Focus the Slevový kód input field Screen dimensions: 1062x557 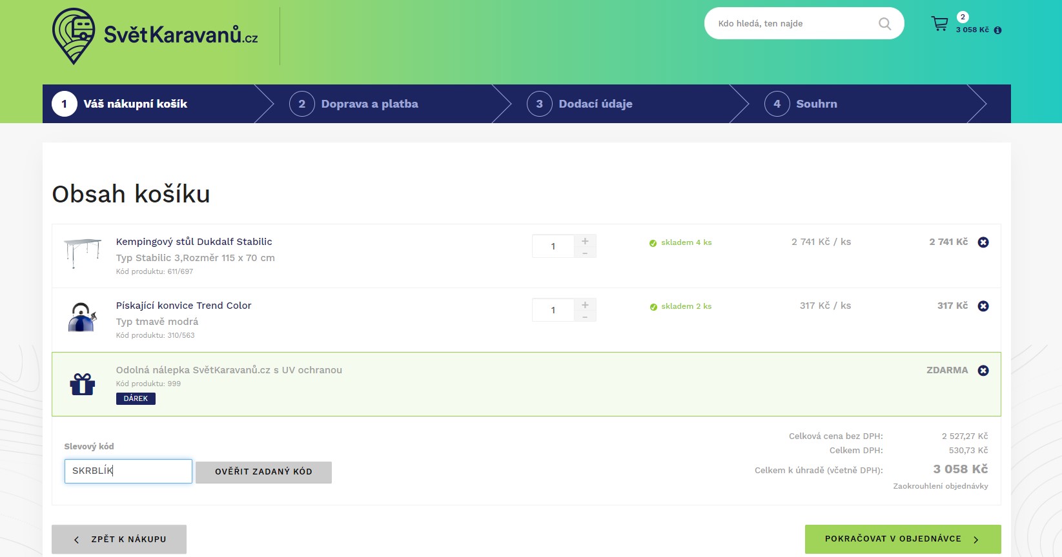tap(128, 471)
